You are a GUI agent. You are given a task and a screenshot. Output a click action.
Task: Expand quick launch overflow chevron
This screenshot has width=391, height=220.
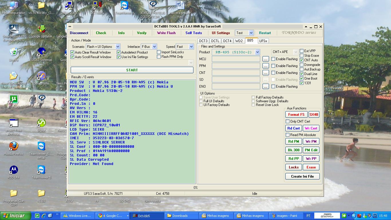pos(57,214)
